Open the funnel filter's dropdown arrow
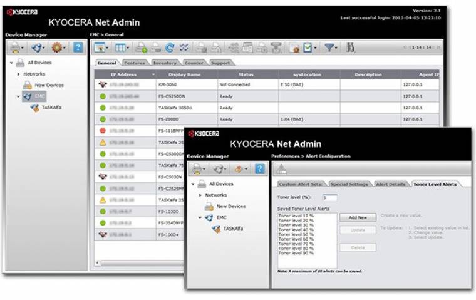The width and height of the screenshot is (476, 300). [x=336, y=48]
